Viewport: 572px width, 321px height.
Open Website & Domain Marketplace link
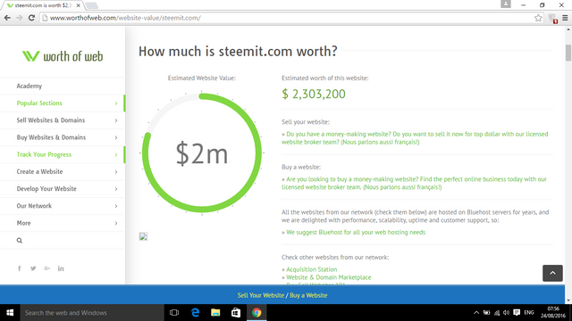329,277
